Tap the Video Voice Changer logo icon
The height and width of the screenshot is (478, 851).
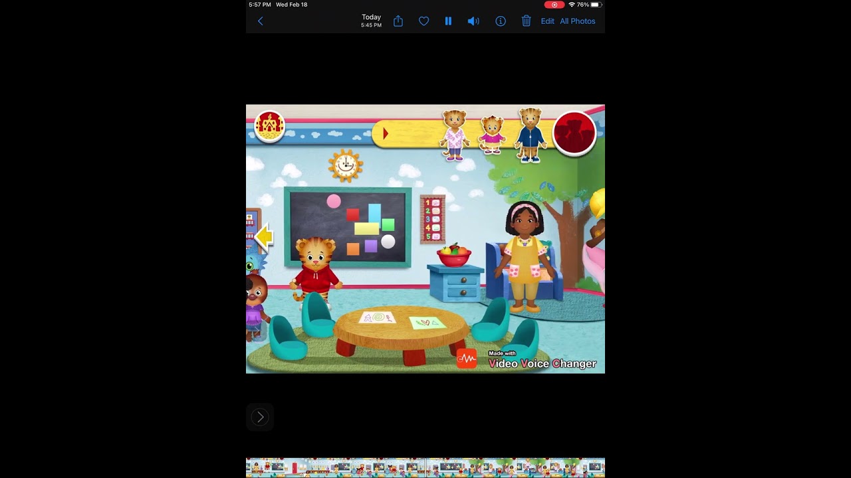[x=467, y=359]
